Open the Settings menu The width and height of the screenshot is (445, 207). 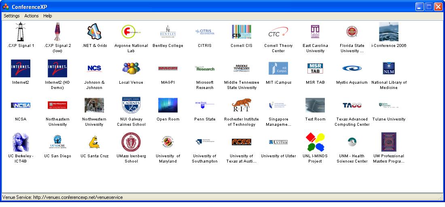click(12, 16)
